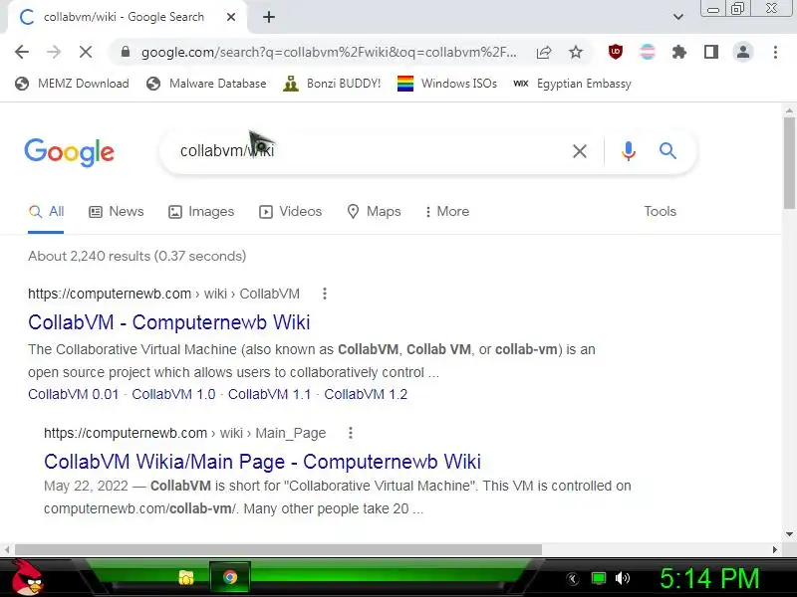Bookmark this page with the star

(576, 52)
